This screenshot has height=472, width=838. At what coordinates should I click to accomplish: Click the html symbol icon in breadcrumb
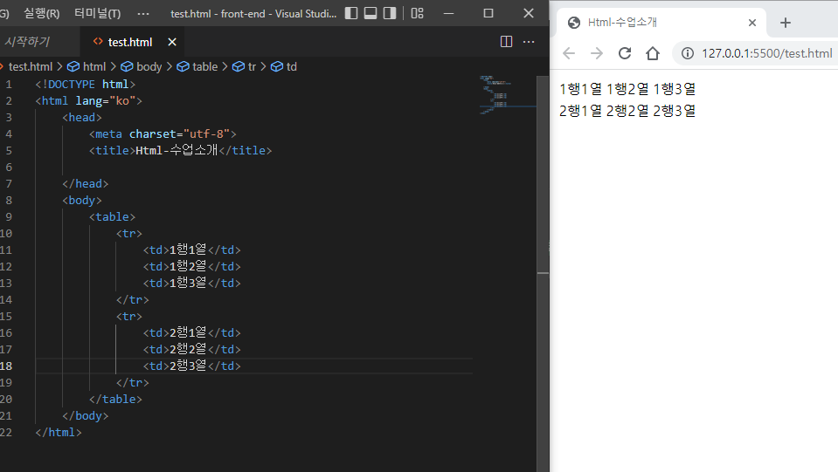point(73,66)
